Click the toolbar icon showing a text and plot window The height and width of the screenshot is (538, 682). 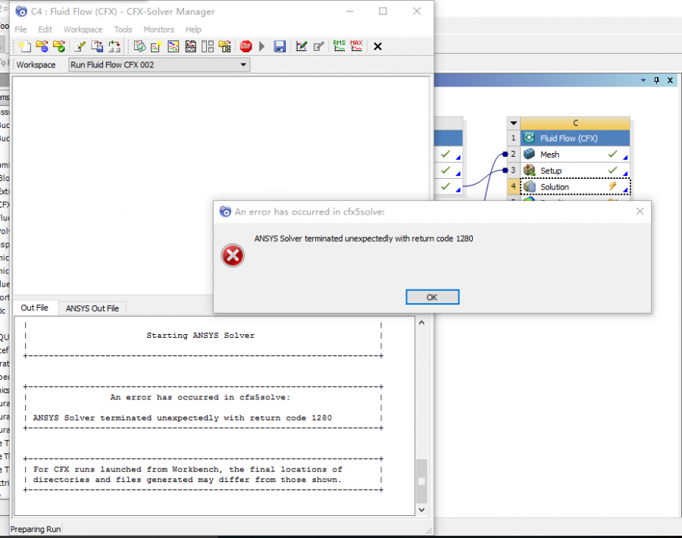click(x=190, y=46)
